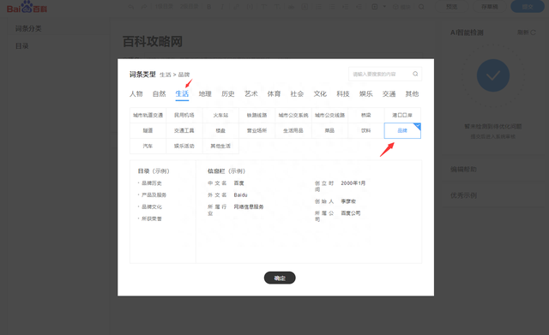
Task: Select the 饮料 type cell
Action: click(366, 130)
